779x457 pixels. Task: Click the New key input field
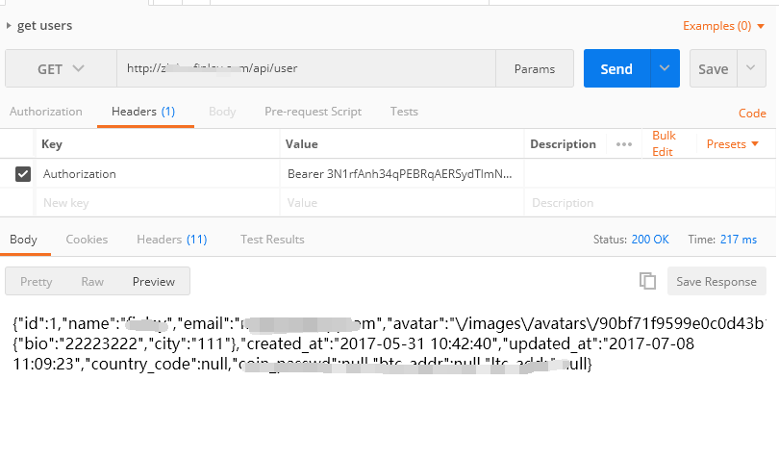tap(158, 203)
